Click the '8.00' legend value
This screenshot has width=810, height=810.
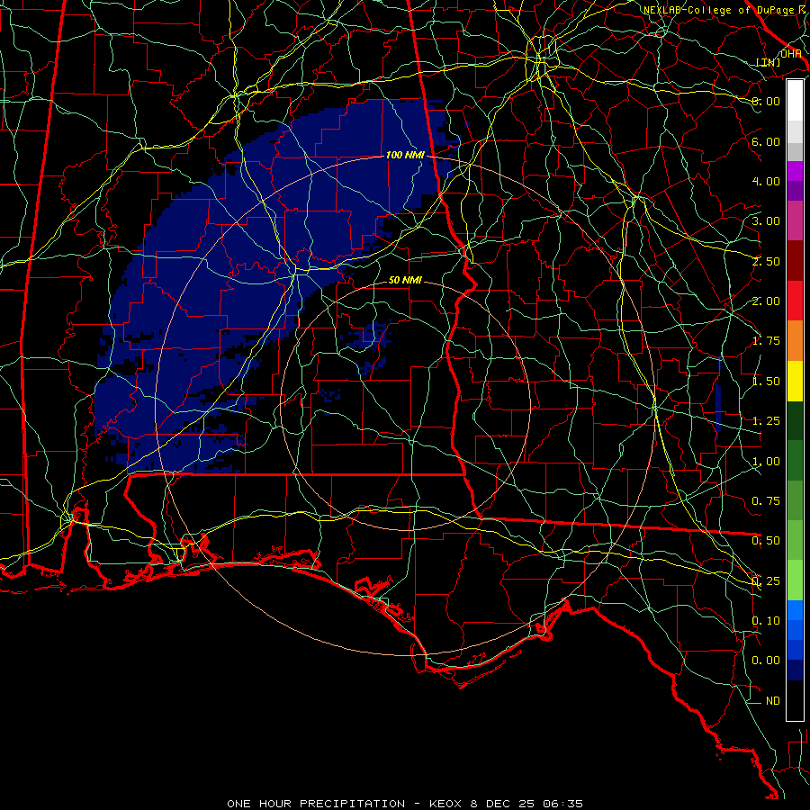click(766, 101)
